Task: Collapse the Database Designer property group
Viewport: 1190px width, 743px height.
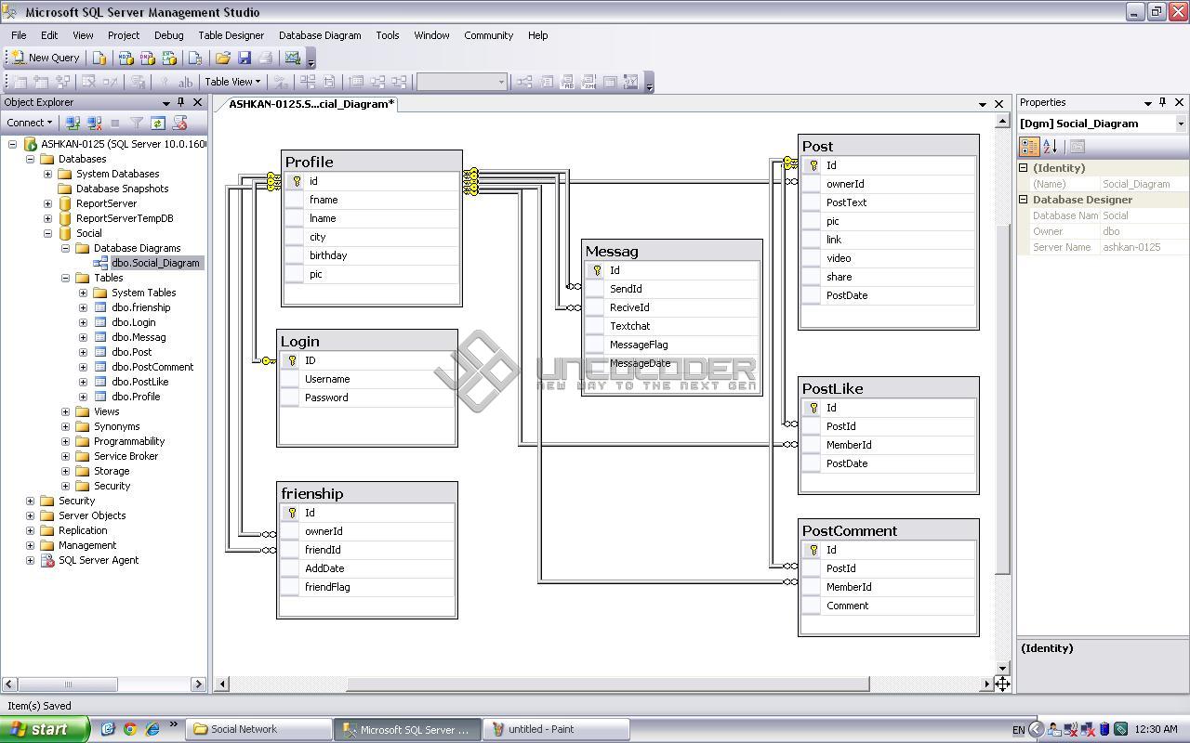Action: click(x=1024, y=200)
